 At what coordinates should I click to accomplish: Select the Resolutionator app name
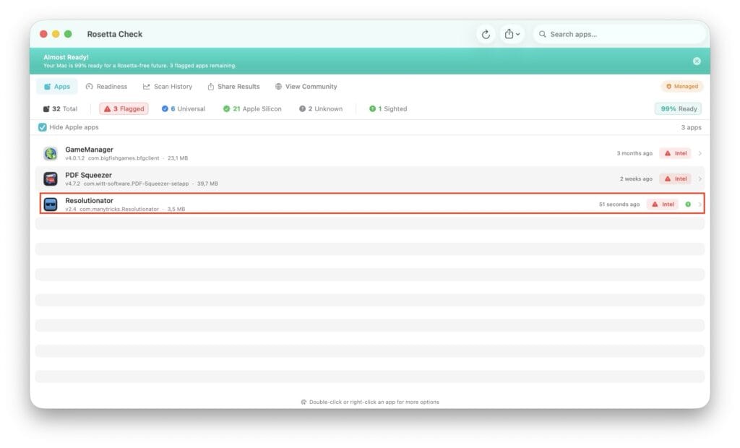pyautogui.click(x=89, y=200)
